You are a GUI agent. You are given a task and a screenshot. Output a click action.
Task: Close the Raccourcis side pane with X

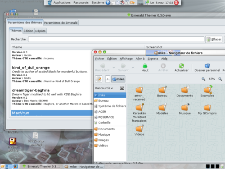(122, 88)
